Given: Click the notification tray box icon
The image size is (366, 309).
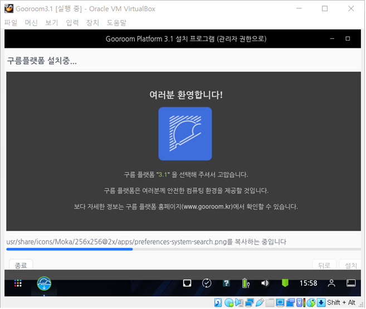Looking at the screenshot, I should pyautogui.click(x=187, y=283).
